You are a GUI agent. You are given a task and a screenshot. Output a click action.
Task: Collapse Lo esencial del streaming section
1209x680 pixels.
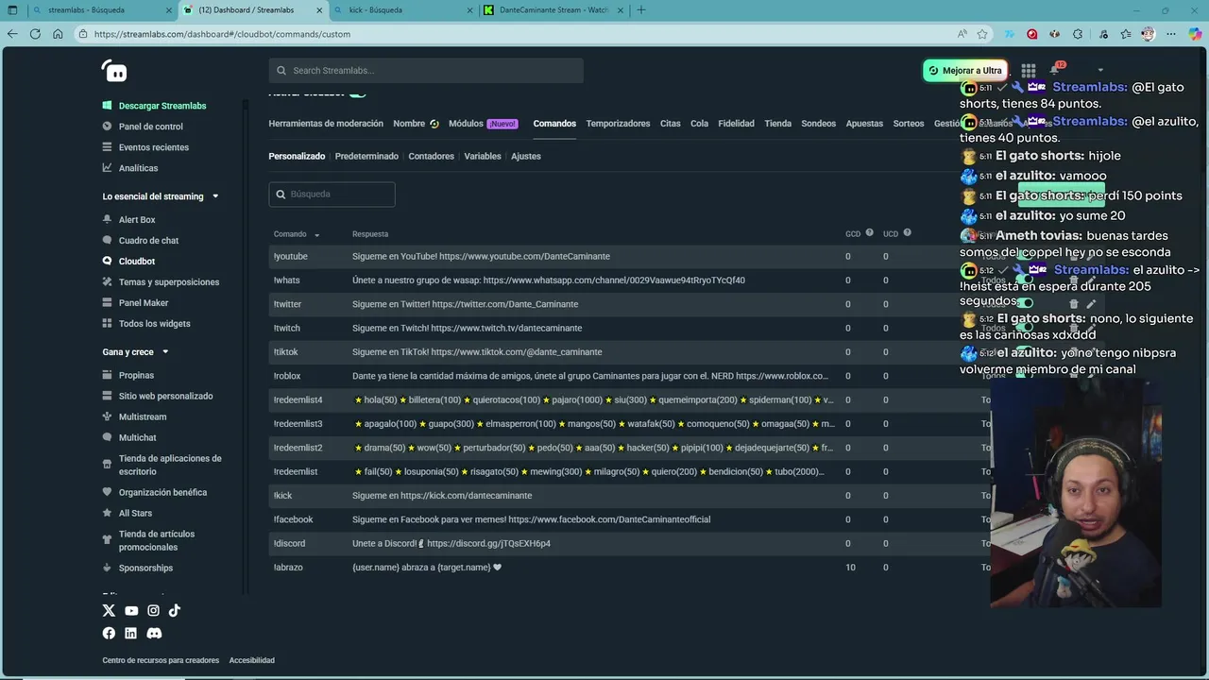point(215,196)
